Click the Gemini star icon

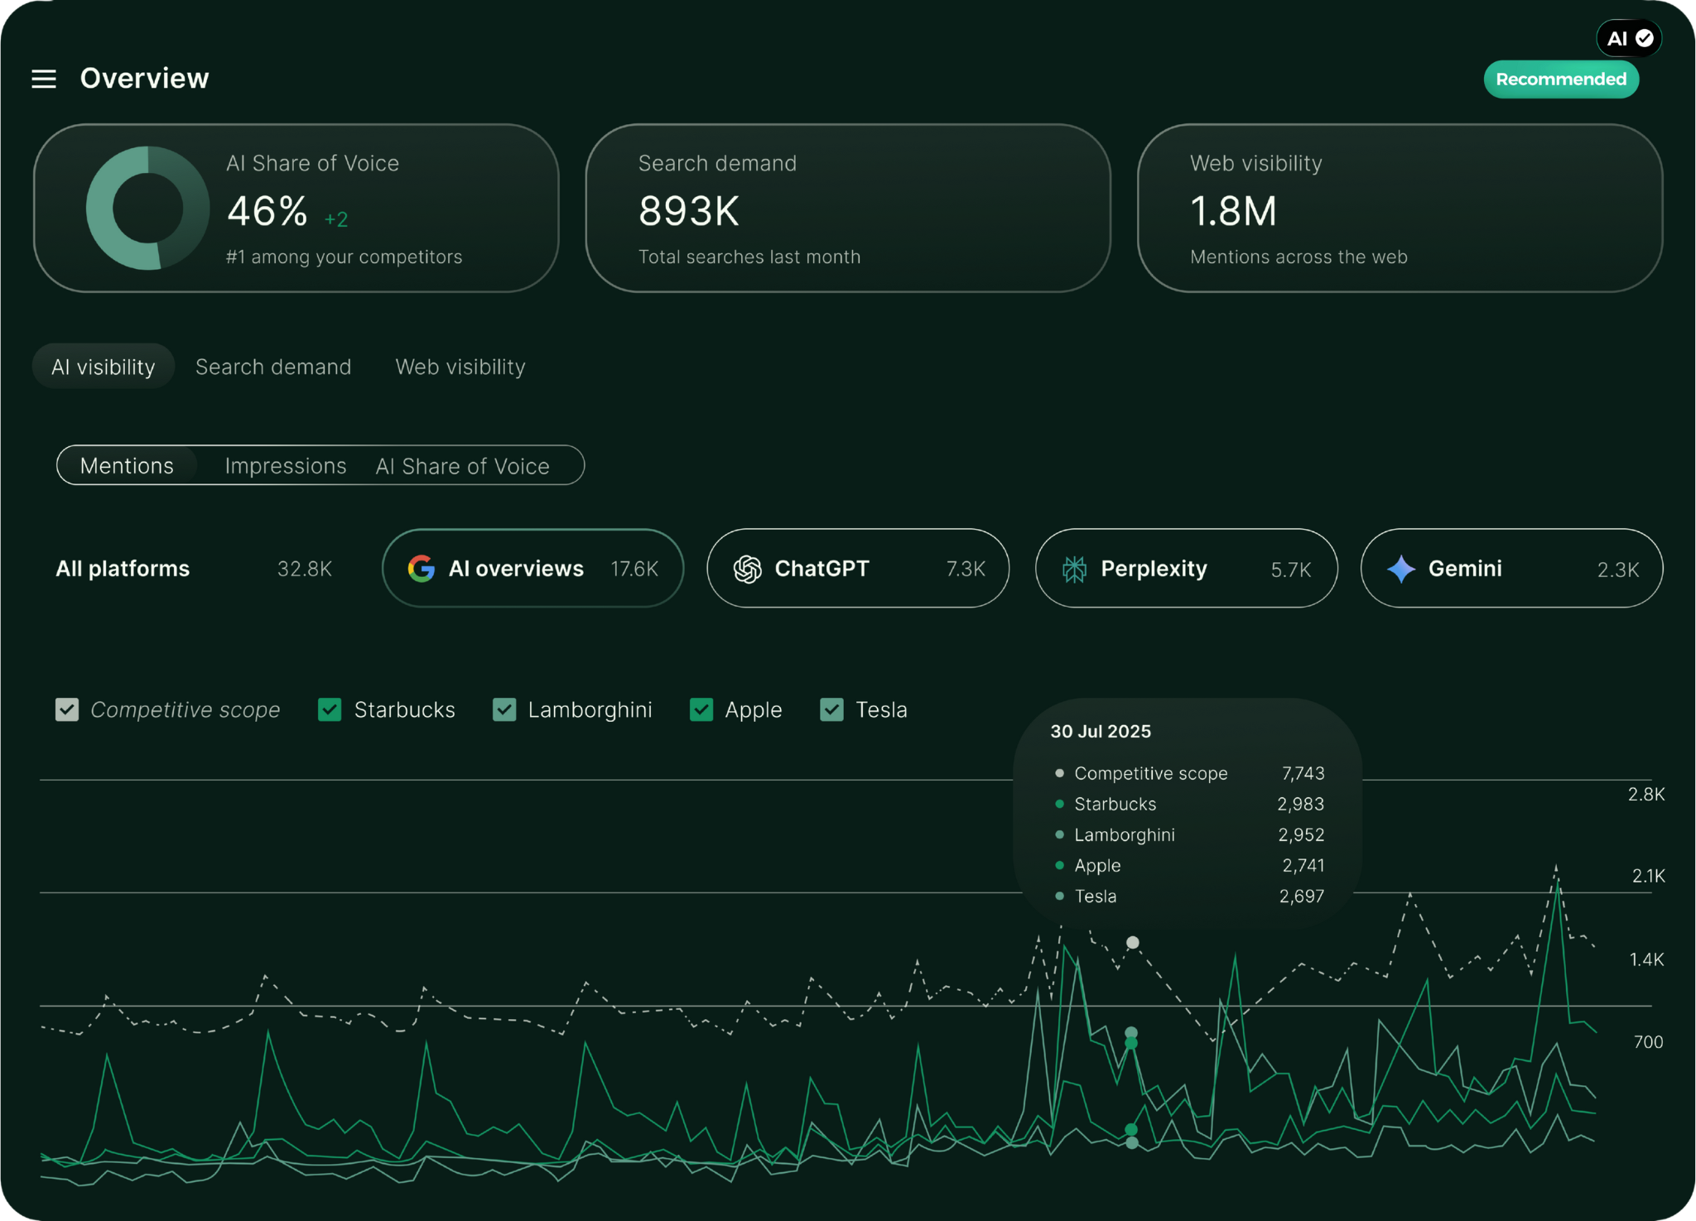coord(1400,569)
